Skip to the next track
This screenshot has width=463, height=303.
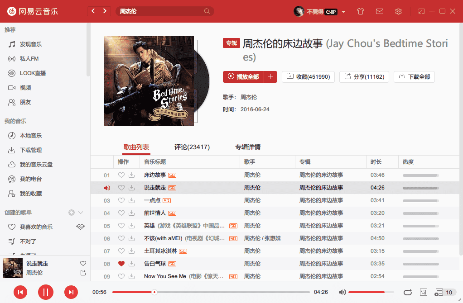(71, 292)
